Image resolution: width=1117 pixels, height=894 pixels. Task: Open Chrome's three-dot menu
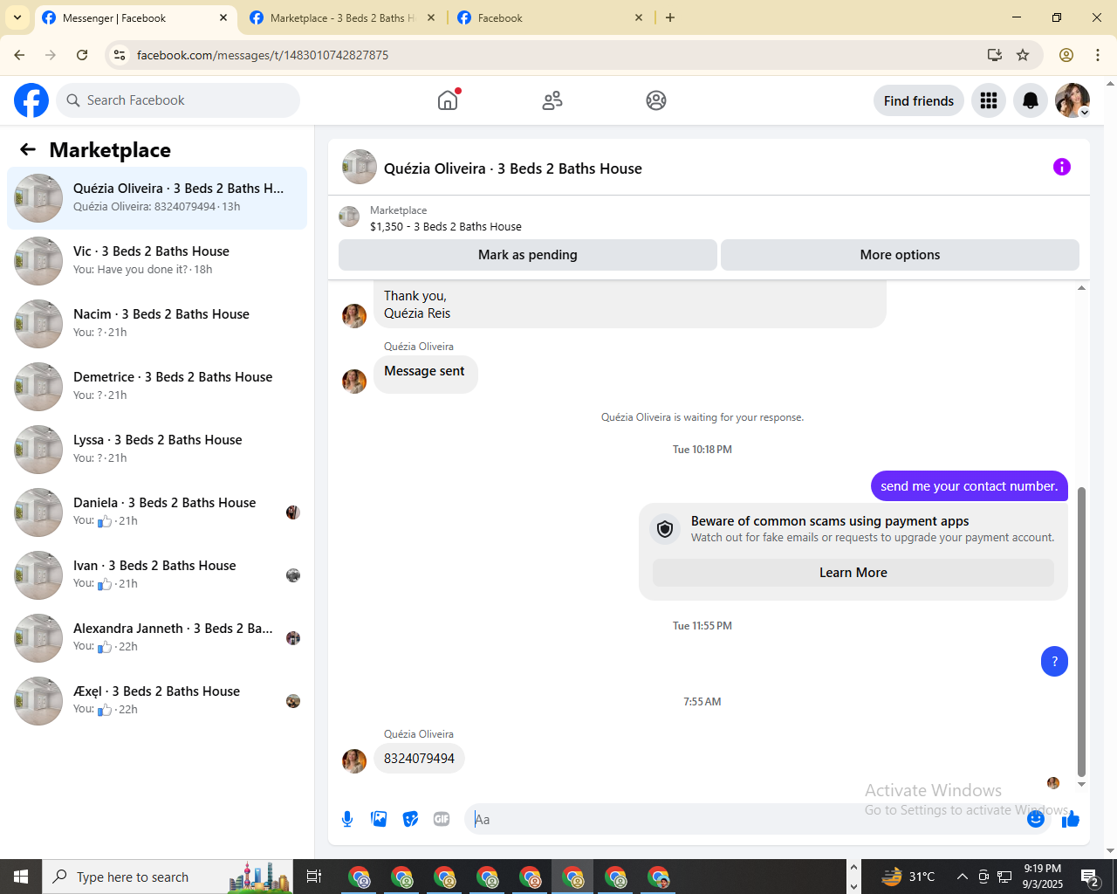coord(1098,55)
